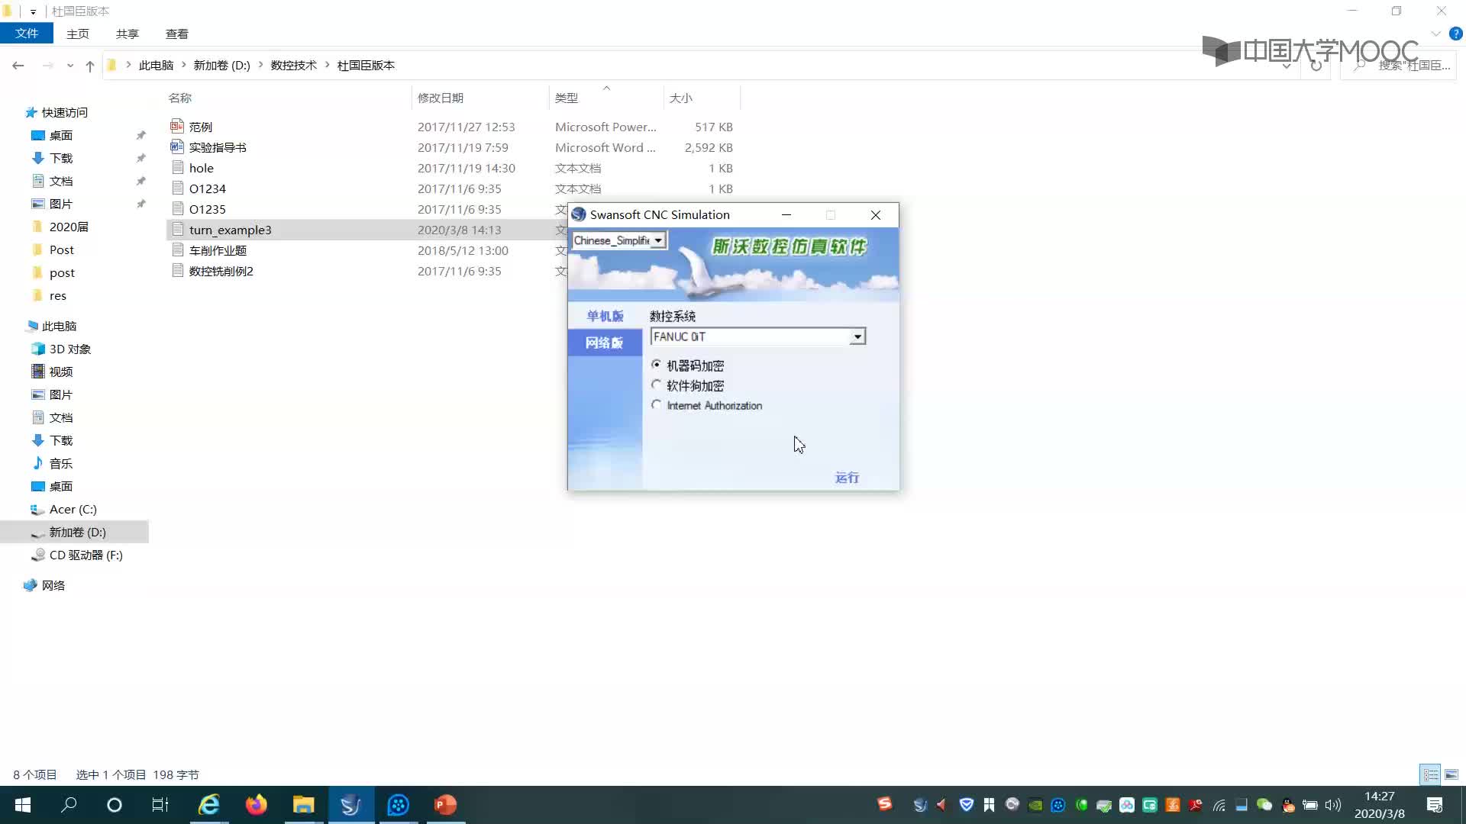Sort files by 修改日期 column
The image size is (1466, 824).
point(441,98)
